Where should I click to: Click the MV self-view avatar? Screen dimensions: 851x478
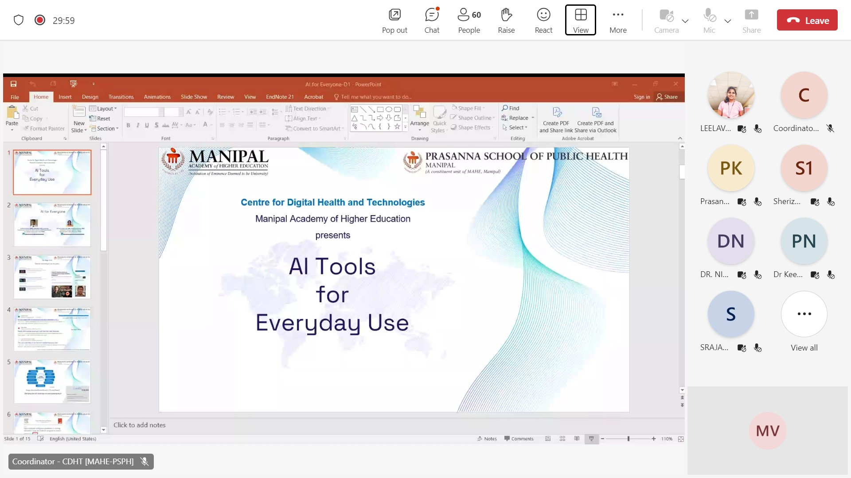[x=767, y=431]
